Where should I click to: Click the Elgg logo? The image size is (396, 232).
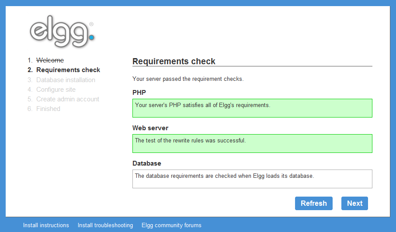tap(62, 31)
